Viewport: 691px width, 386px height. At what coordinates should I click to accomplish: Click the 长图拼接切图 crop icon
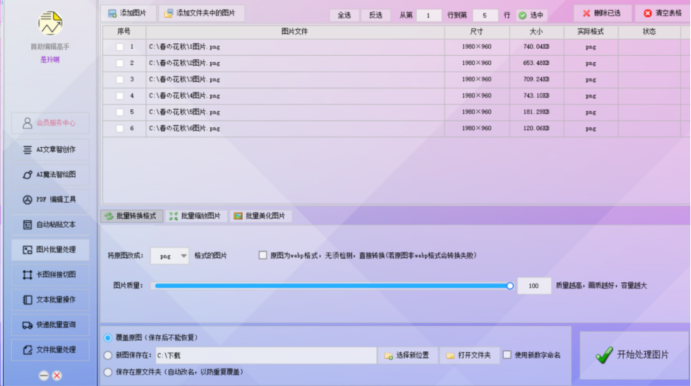point(27,275)
